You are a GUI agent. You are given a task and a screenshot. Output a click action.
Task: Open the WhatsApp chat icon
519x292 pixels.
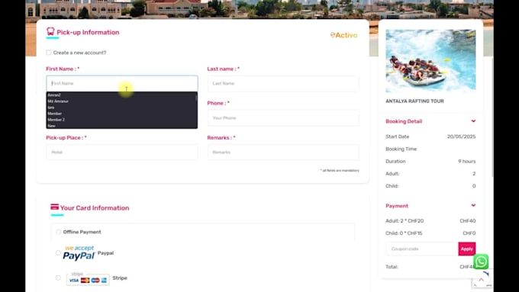click(481, 262)
